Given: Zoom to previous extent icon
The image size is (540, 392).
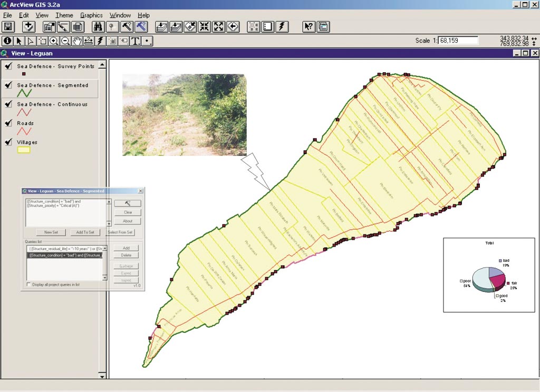Looking at the screenshot, I should (233, 26).
